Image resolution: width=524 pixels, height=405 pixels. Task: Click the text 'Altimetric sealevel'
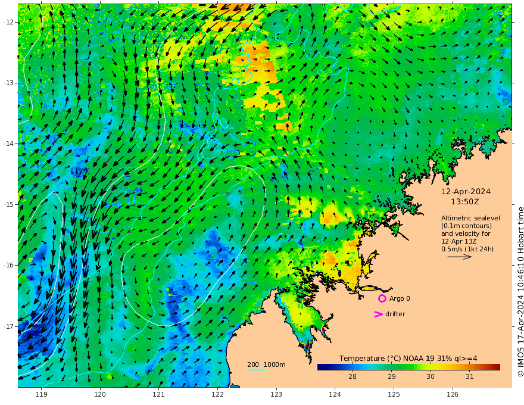point(470,218)
